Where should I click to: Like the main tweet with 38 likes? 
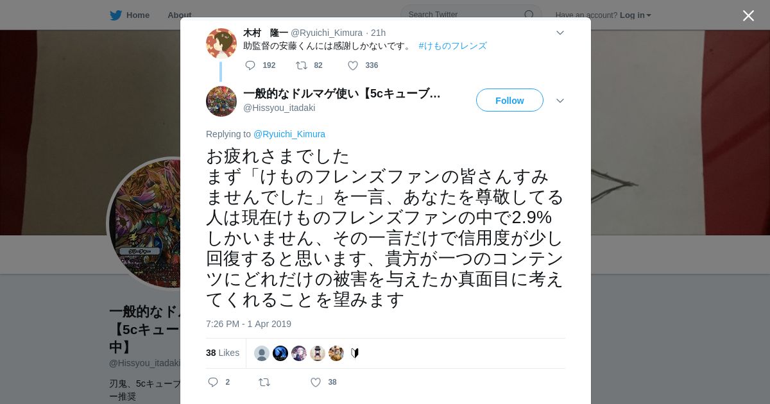316,382
